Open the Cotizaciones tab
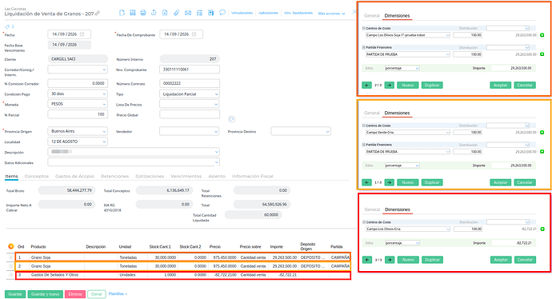The height and width of the screenshot is (299, 552). (x=150, y=176)
